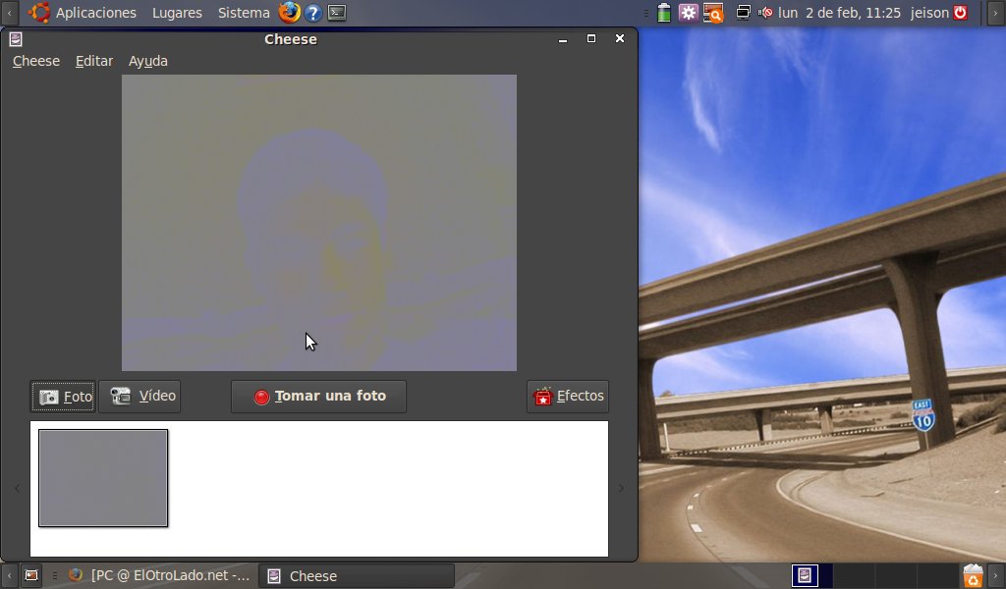Switch to Foto mode

coord(64,397)
